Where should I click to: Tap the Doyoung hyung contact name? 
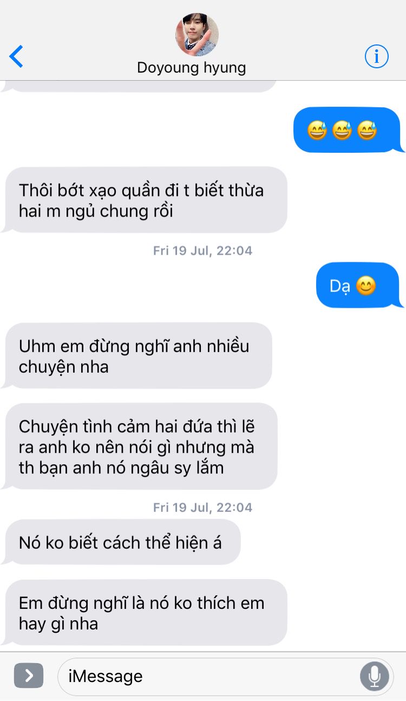coord(192,68)
